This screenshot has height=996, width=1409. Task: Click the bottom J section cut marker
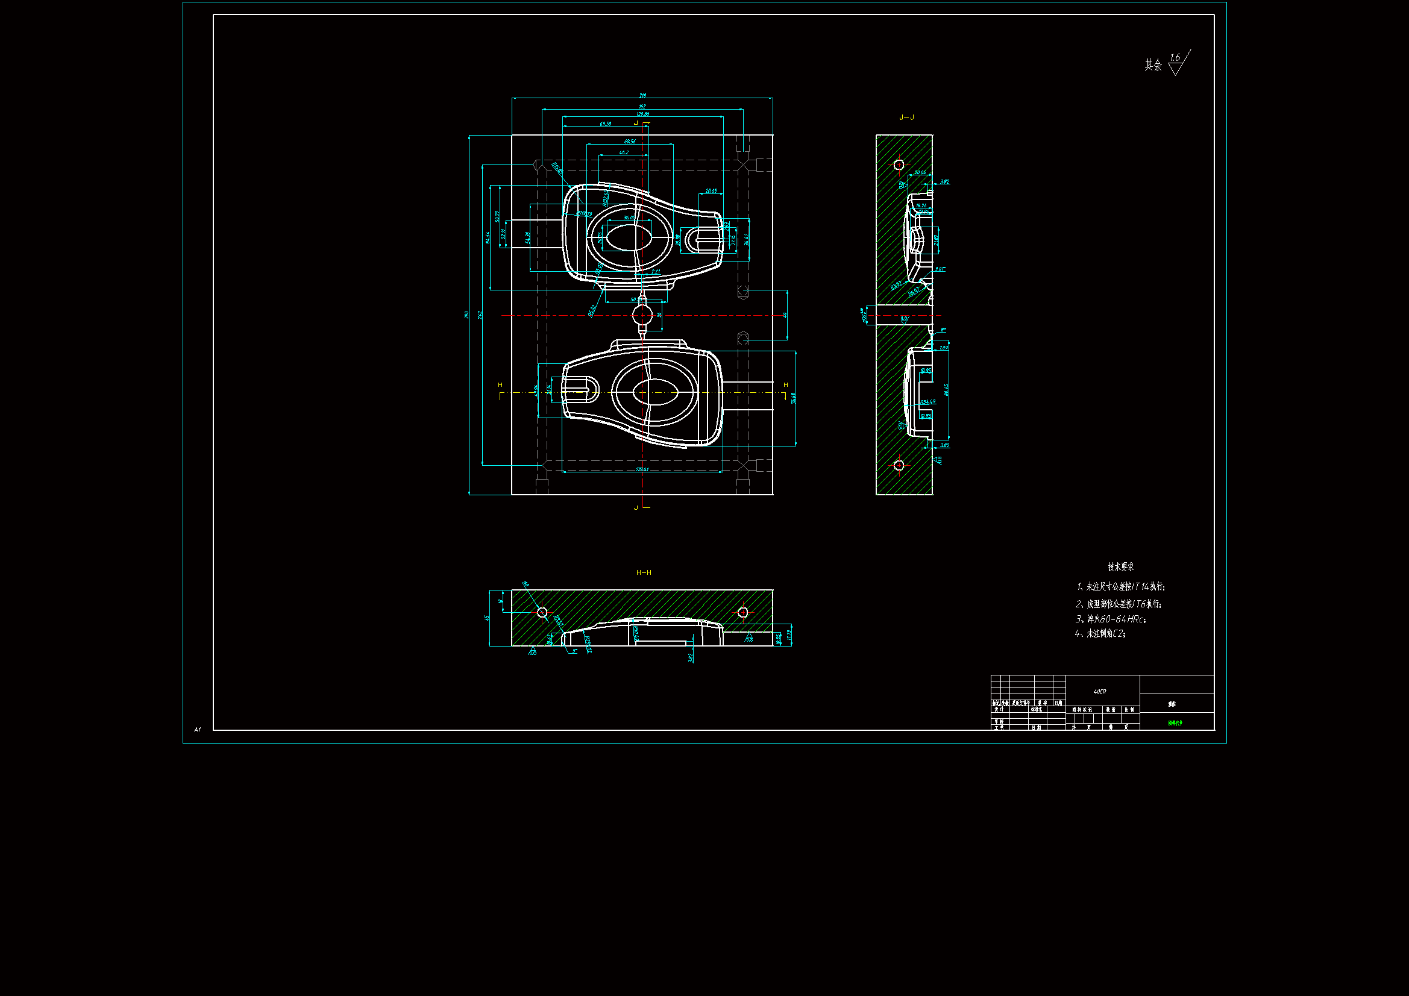(639, 507)
